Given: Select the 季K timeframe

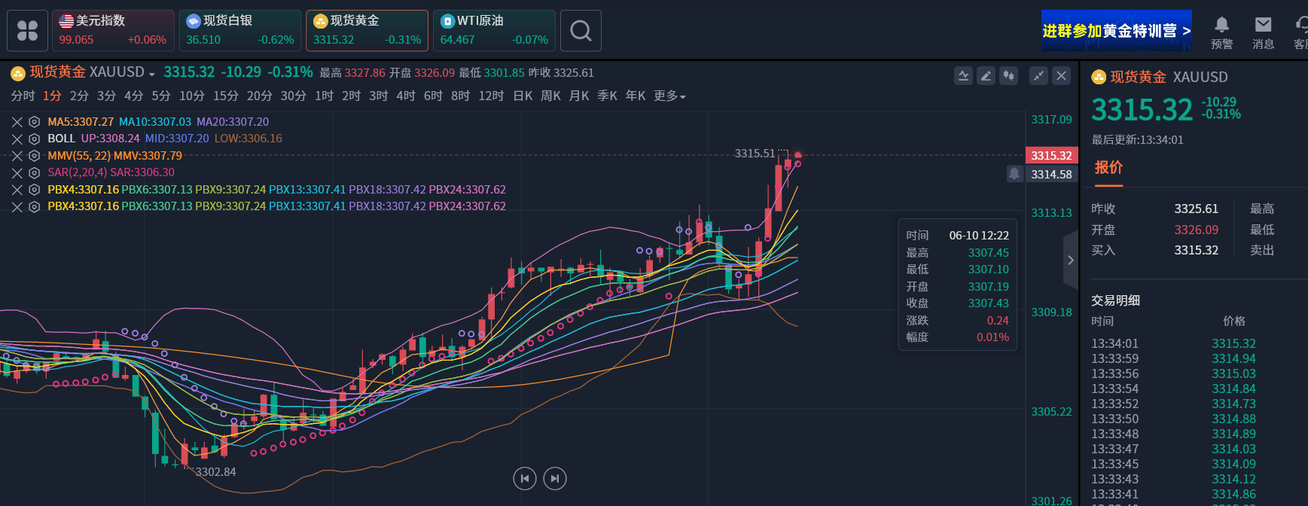Looking at the screenshot, I should coord(607,96).
